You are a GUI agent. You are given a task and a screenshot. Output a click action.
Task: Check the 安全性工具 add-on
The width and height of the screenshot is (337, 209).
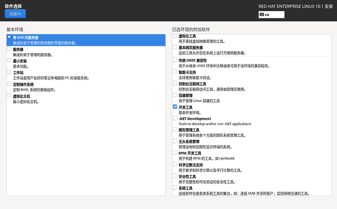(x=175, y=176)
